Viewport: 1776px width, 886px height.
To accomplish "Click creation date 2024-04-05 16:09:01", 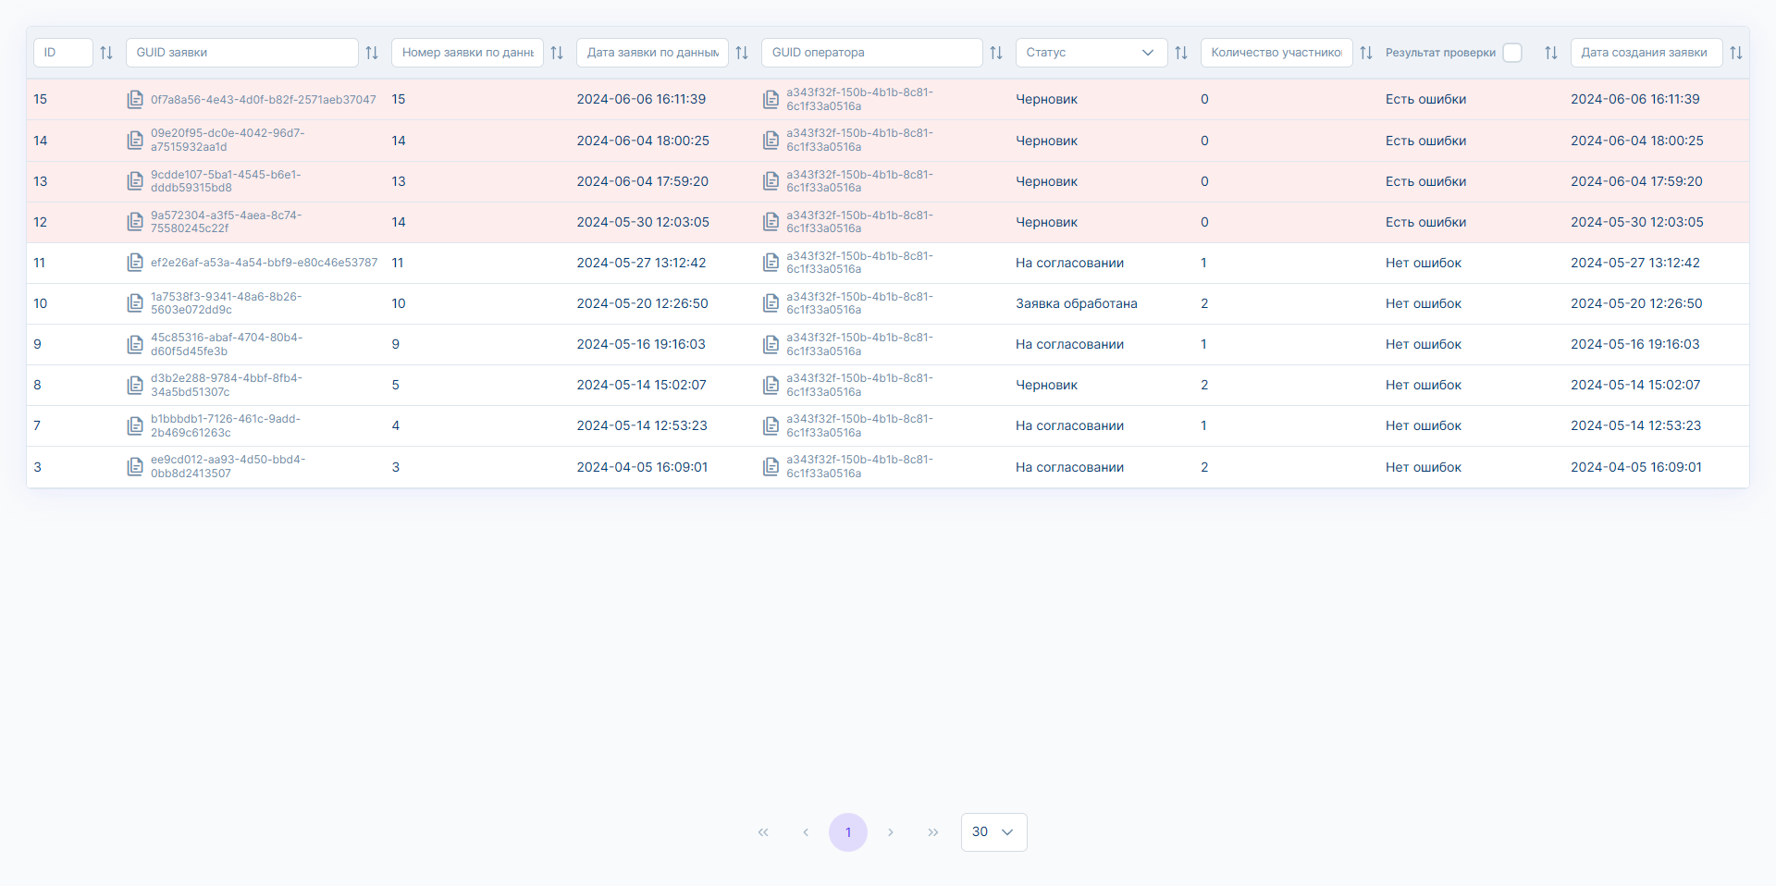I will 1636,467.
